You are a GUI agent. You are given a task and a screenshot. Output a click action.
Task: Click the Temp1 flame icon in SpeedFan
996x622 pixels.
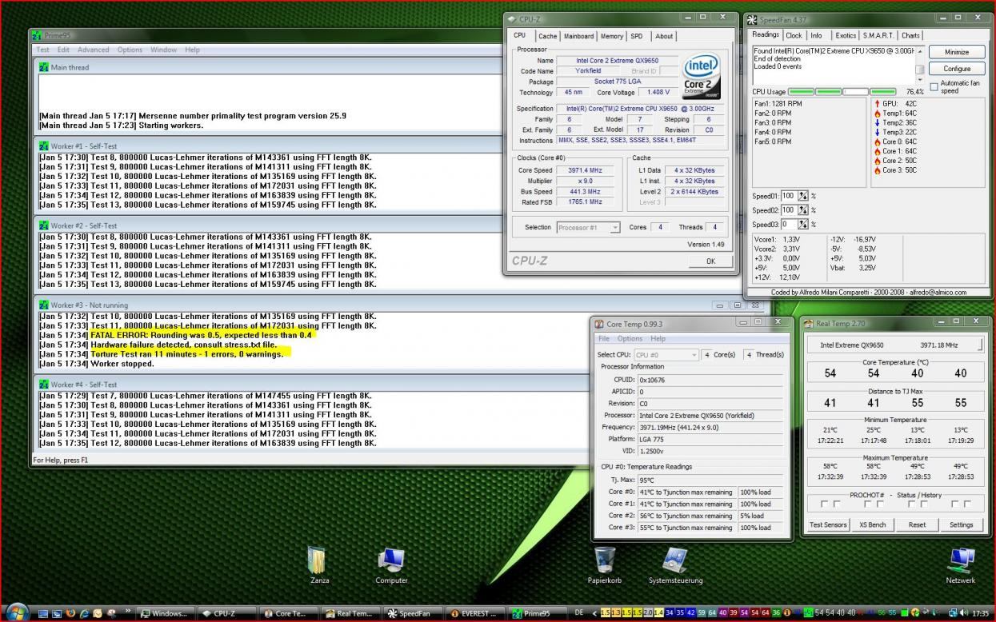tap(877, 114)
